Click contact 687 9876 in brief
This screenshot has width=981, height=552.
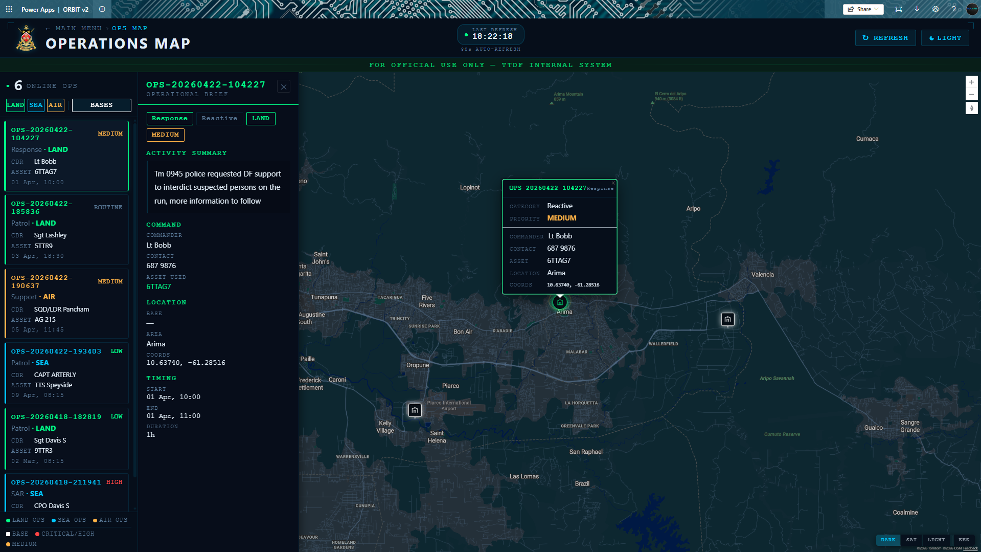161,266
